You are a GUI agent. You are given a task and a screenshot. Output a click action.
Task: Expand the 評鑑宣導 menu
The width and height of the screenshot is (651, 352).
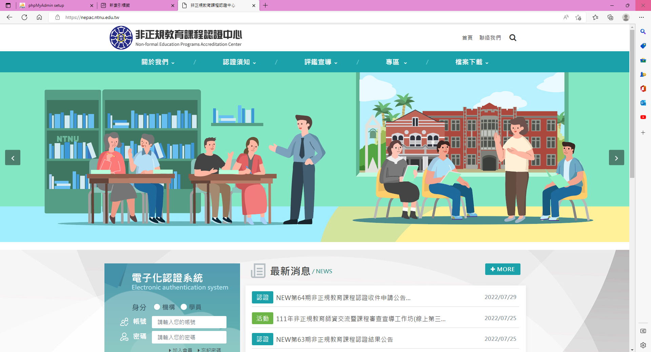321,62
